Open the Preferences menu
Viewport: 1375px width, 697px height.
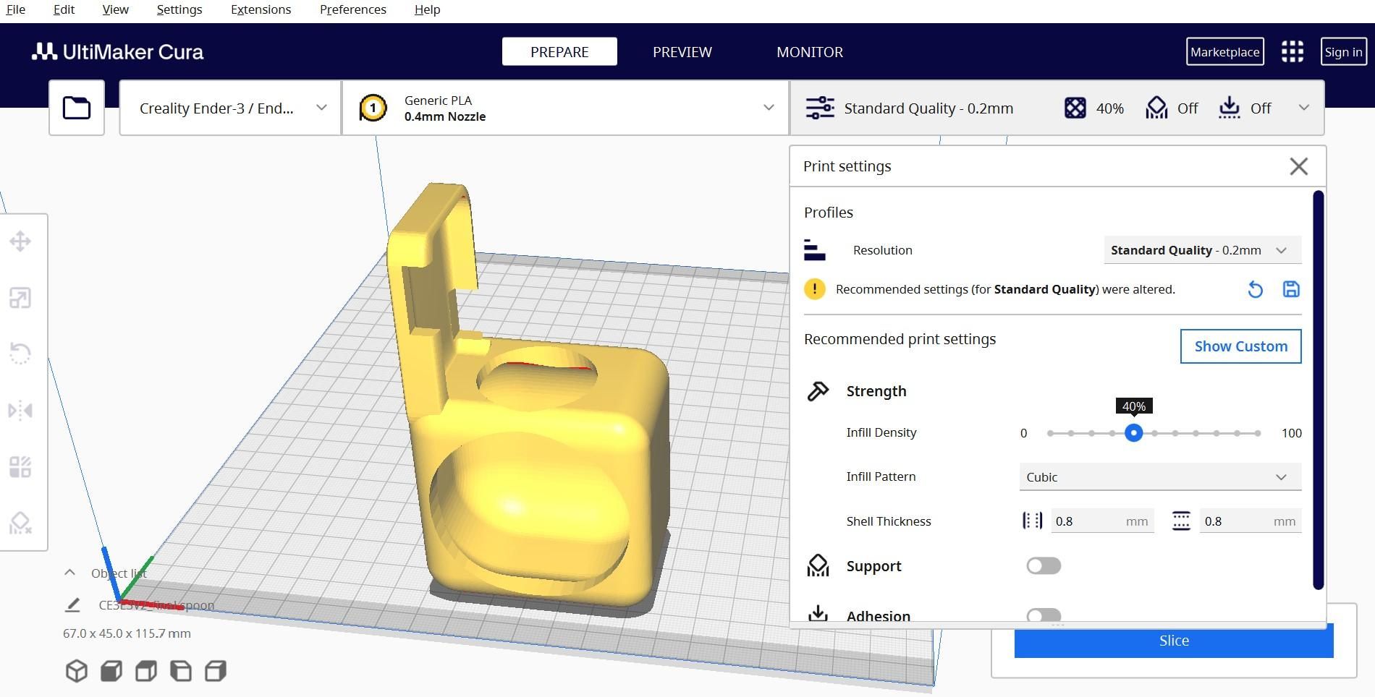pos(352,9)
